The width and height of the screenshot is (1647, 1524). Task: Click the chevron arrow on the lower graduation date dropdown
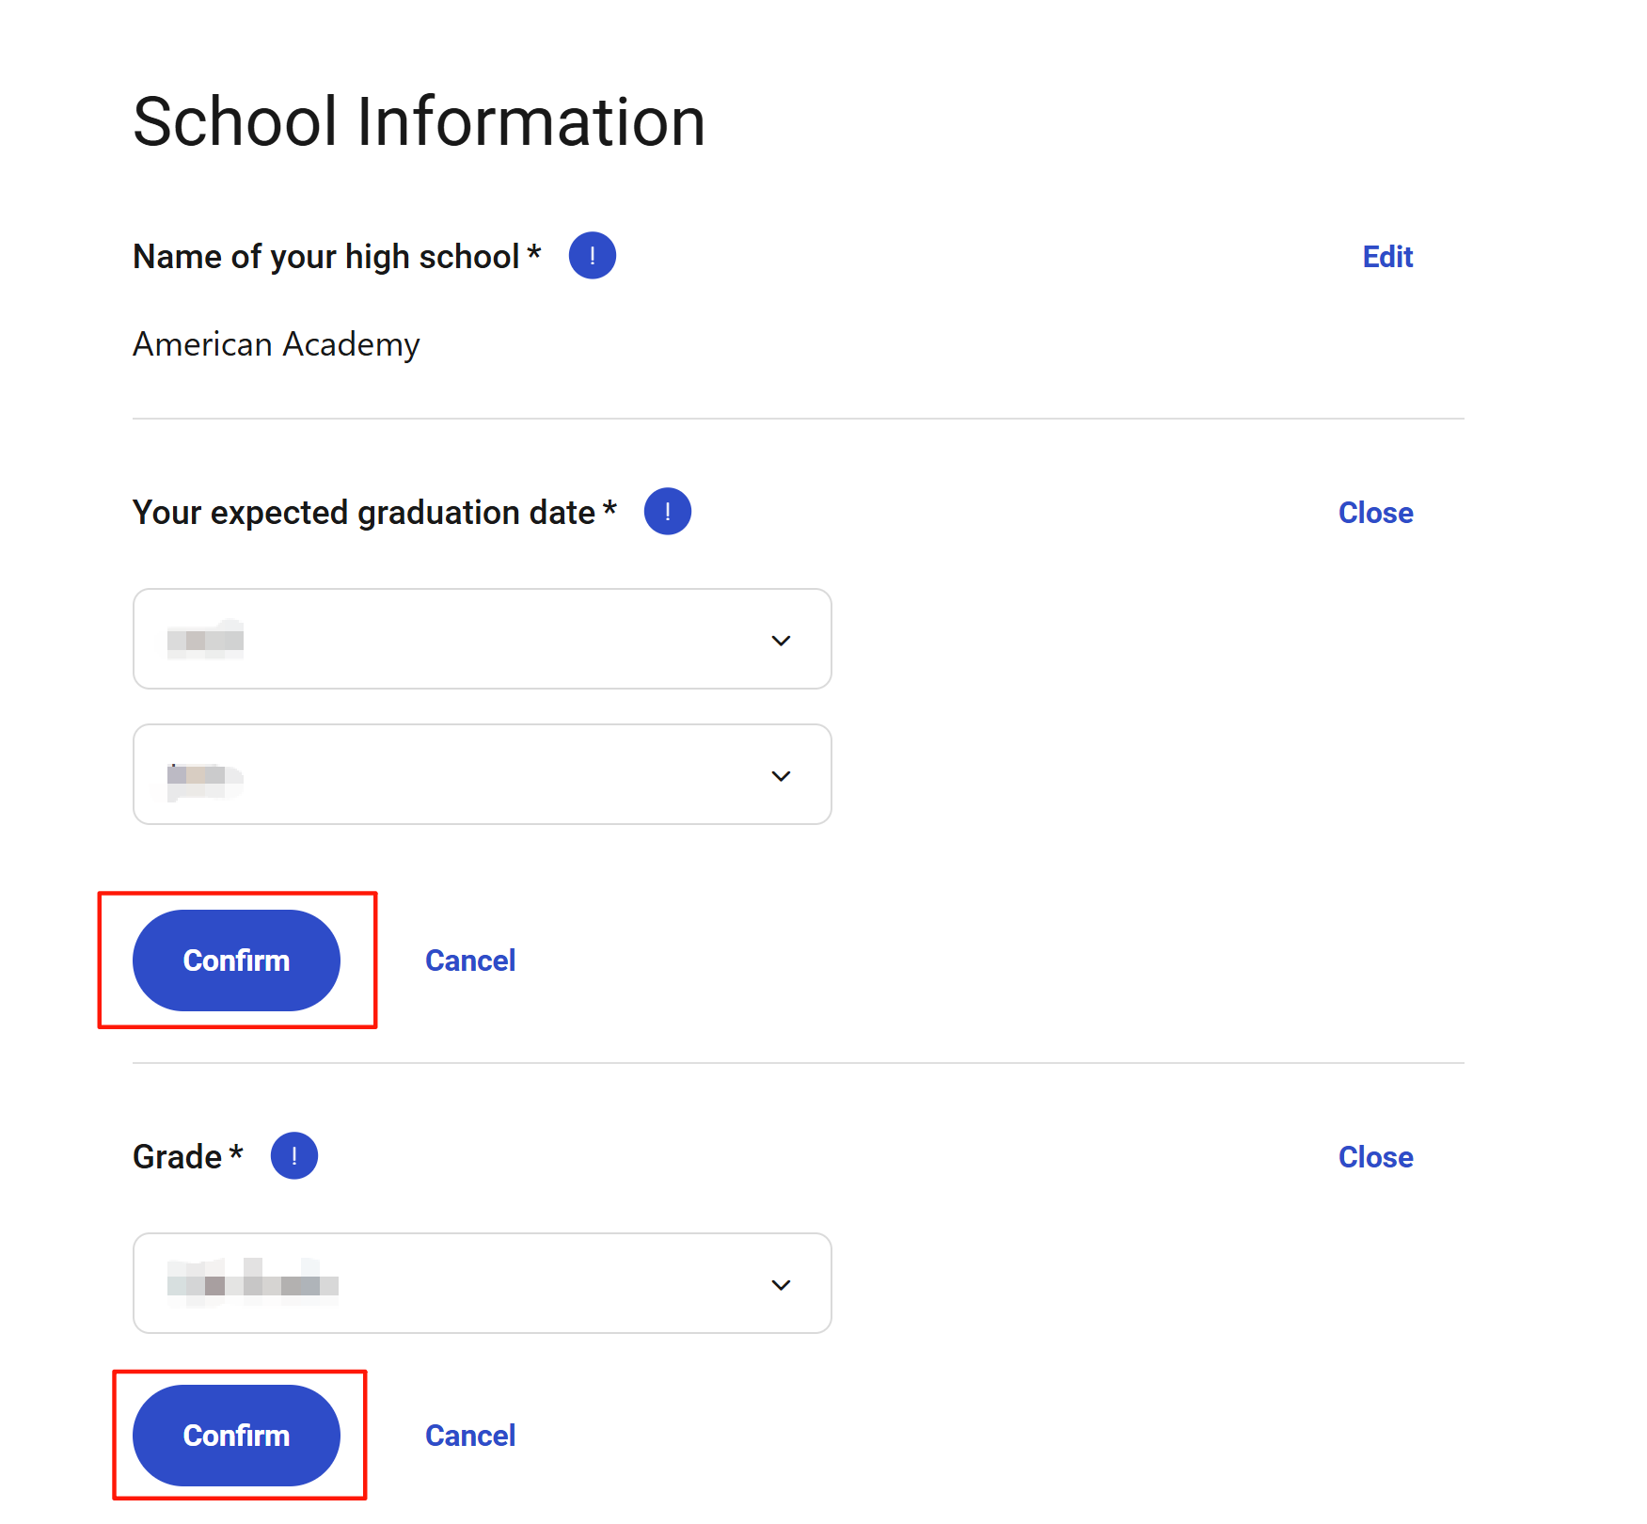tap(781, 776)
